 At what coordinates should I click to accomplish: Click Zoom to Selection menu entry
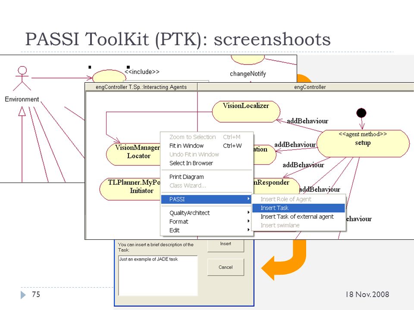click(207, 137)
